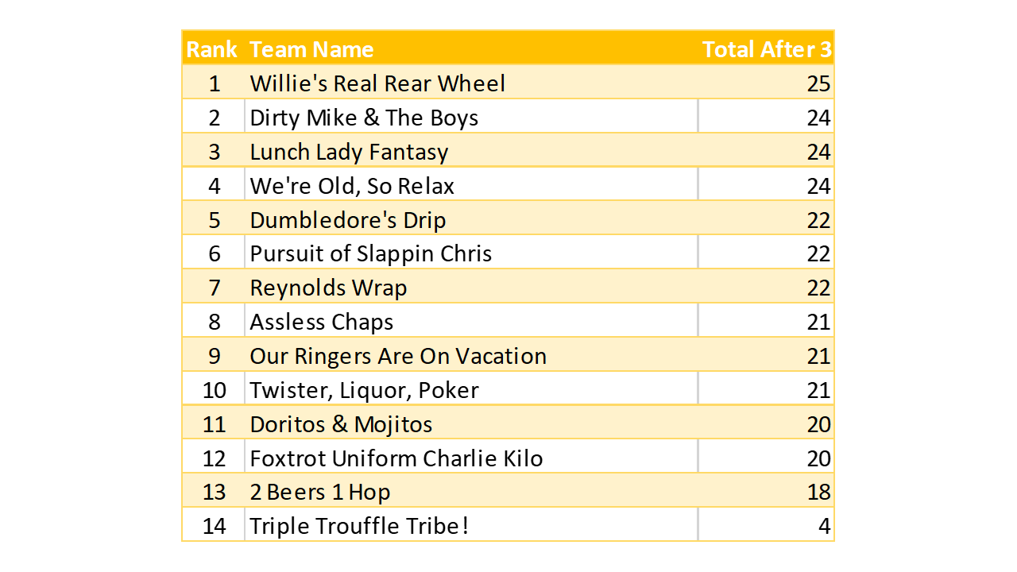The image size is (1017, 572).
Task: Click the Doritos & Mojitos team name
Action: click(x=341, y=424)
